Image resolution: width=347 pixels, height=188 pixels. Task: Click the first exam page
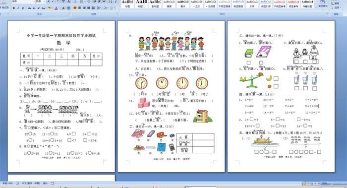[x=61, y=96]
